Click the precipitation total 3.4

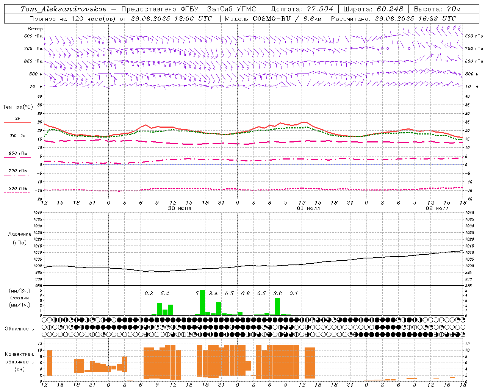click(x=213, y=293)
